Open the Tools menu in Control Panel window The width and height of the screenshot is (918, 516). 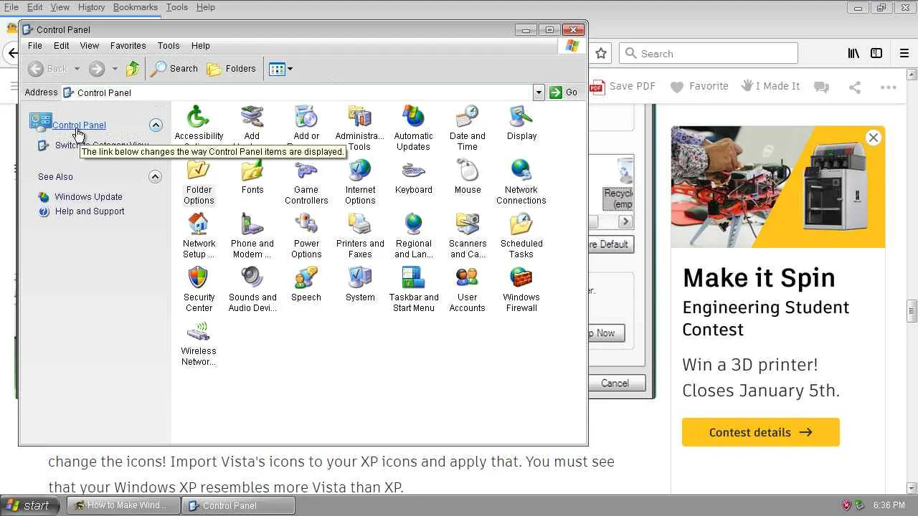(169, 46)
